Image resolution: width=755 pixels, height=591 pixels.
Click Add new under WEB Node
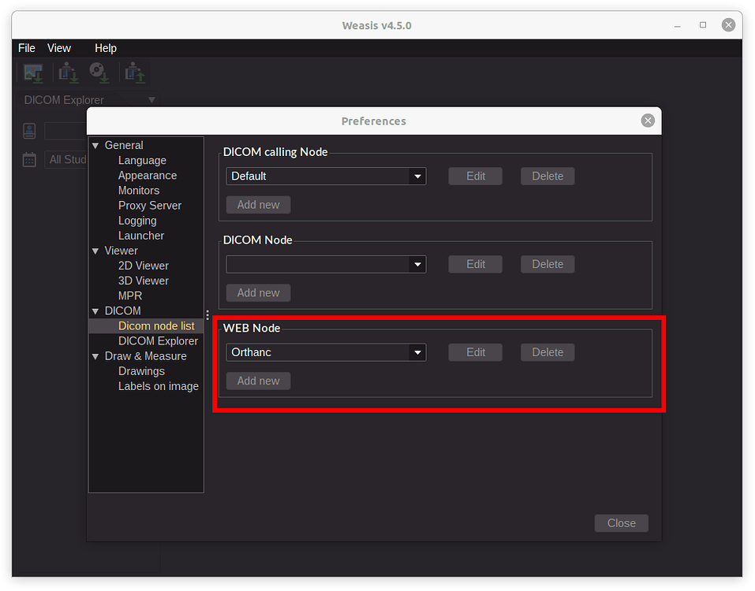click(x=258, y=381)
